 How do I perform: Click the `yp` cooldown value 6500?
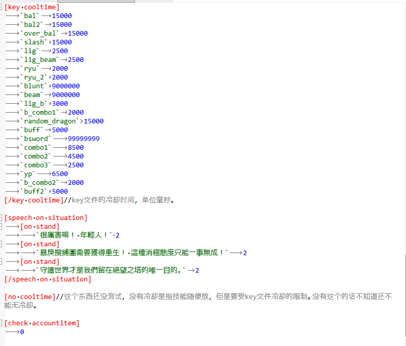(x=59, y=174)
